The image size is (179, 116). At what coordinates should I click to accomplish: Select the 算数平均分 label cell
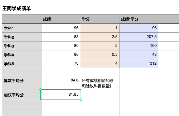(22, 83)
